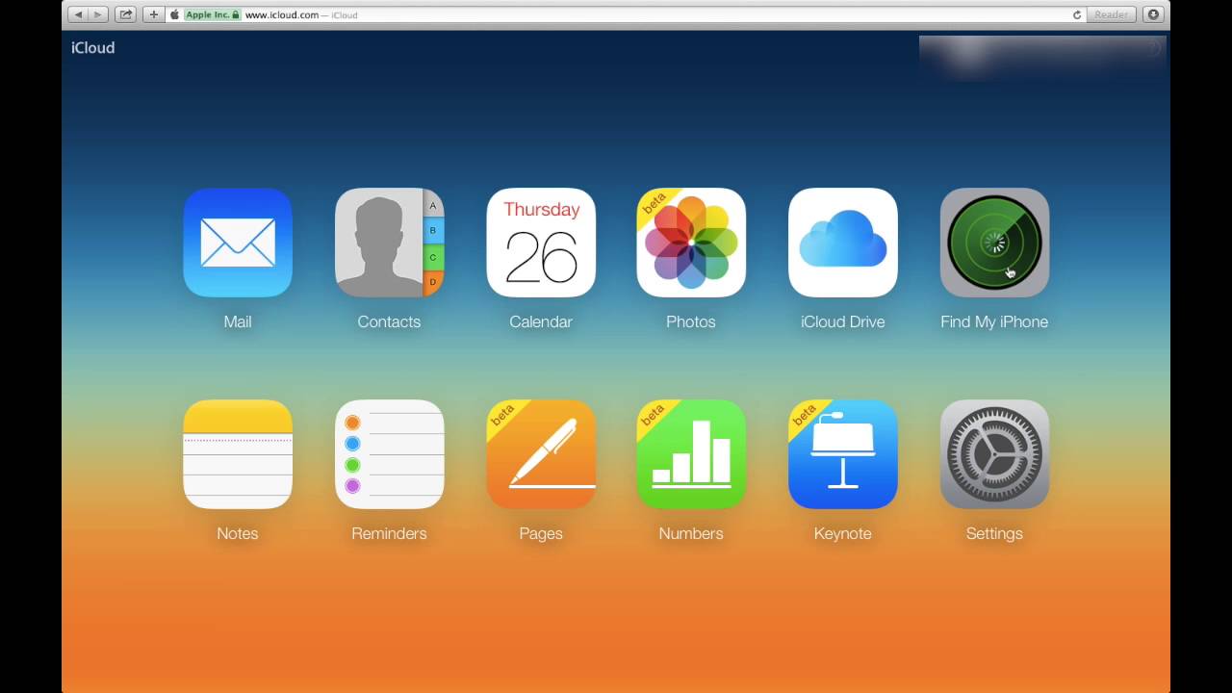
Task: Open the Settings gear icon
Action: [x=994, y=454]
